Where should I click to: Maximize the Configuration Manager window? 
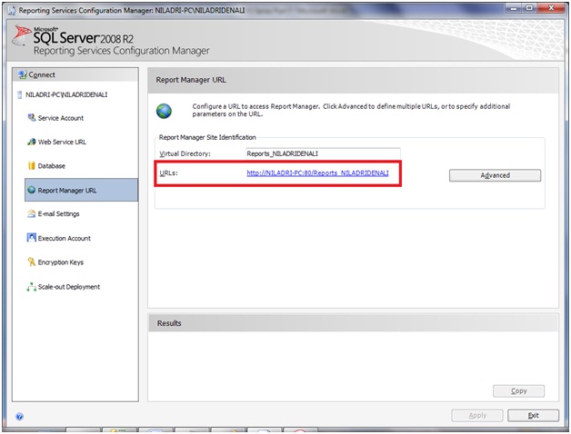[x=529, y=7]
